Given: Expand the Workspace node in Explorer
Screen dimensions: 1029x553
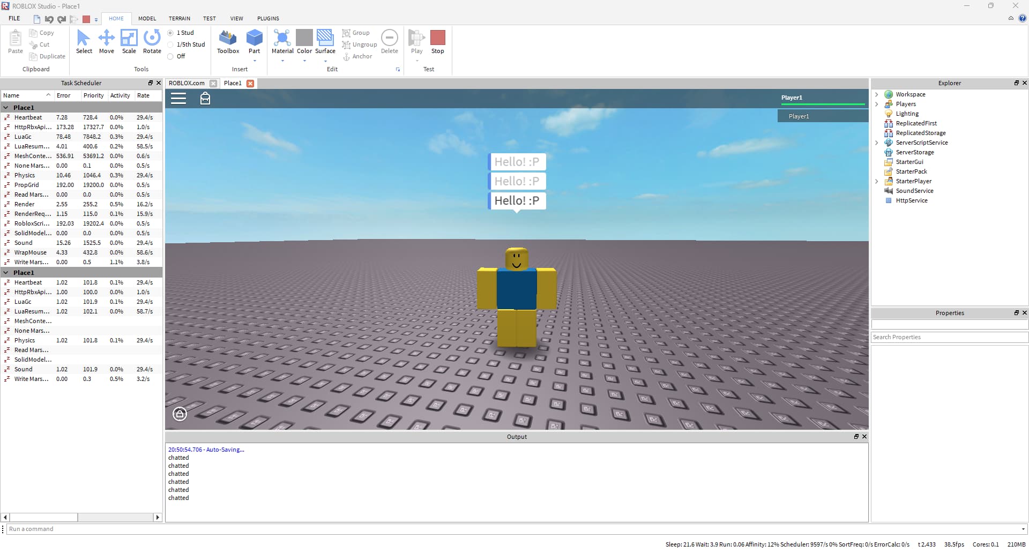Looking at the screenshot, I should pyautogui.click(x=877, y=94).
